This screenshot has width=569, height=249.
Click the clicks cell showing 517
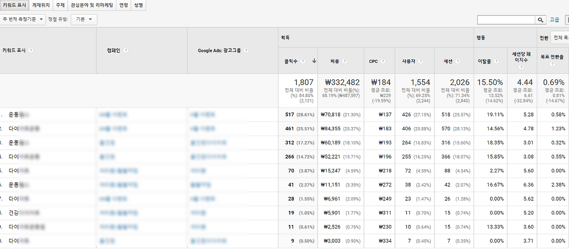point(290,115)
